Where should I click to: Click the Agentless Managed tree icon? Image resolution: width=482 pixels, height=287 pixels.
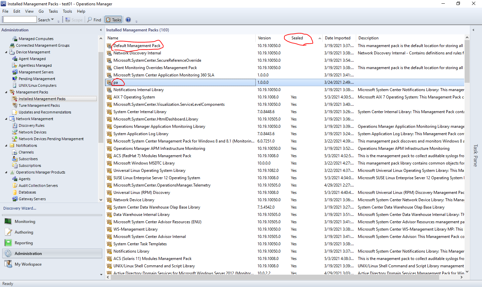pyautogui.click(x=15, y=65)
